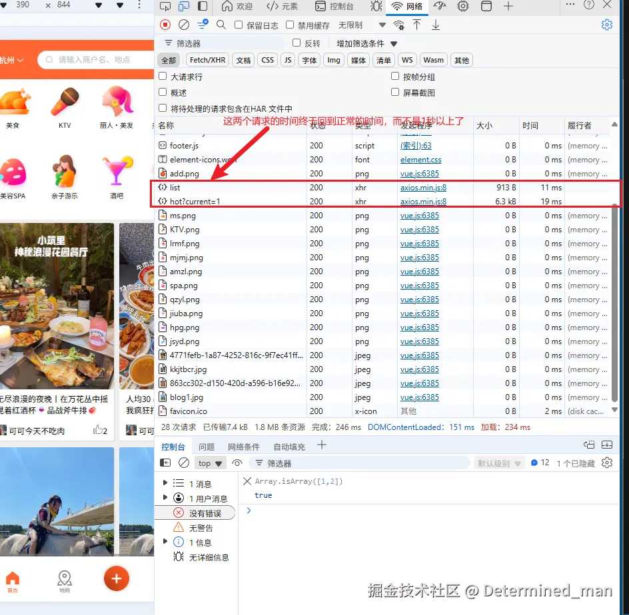Open the three-dots customize menu

coord(570,5)
